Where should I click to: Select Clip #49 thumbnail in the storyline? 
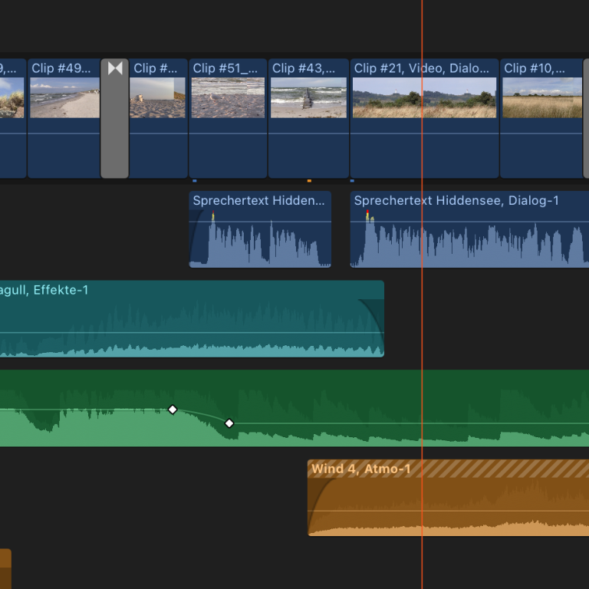click(x=64, y=97)
